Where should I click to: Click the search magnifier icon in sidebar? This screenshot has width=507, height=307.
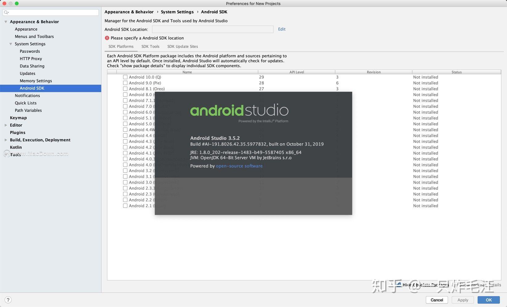tap(6, 12)
